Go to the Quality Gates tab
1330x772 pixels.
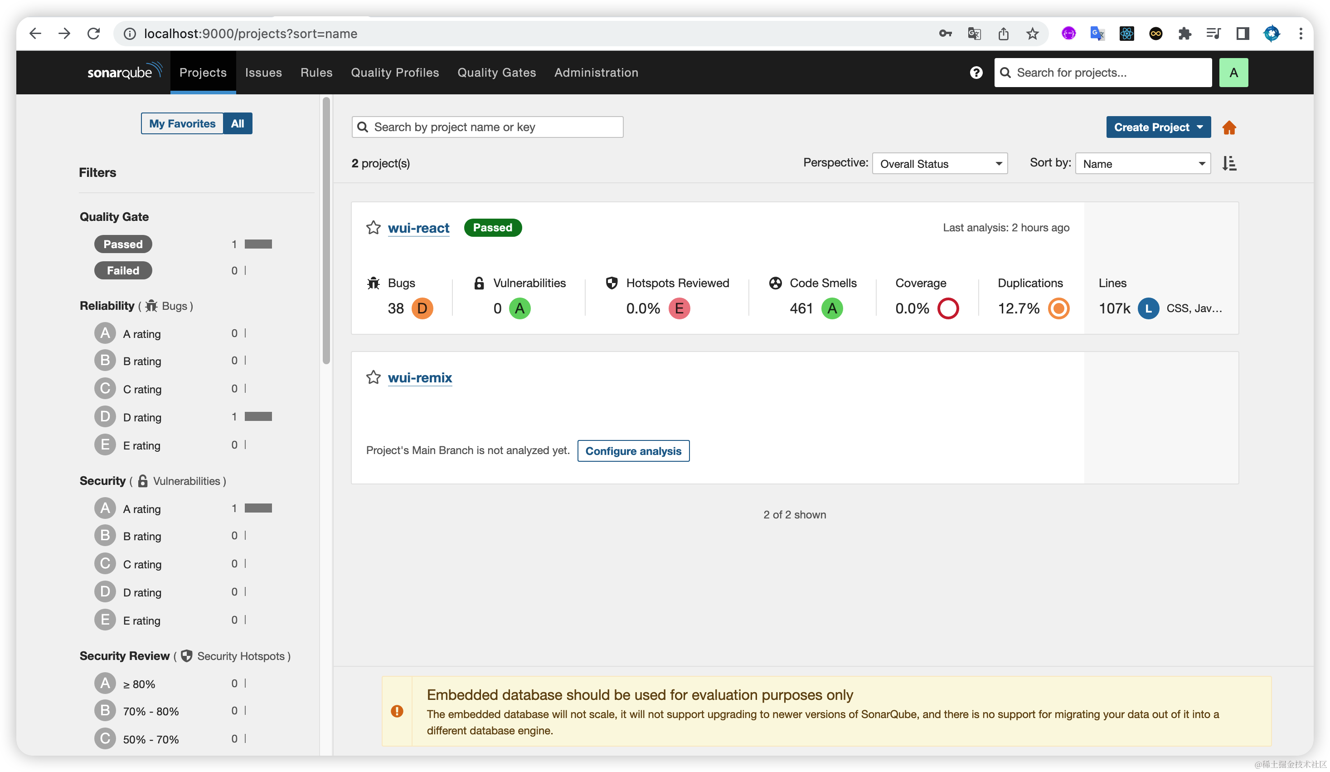496,72
